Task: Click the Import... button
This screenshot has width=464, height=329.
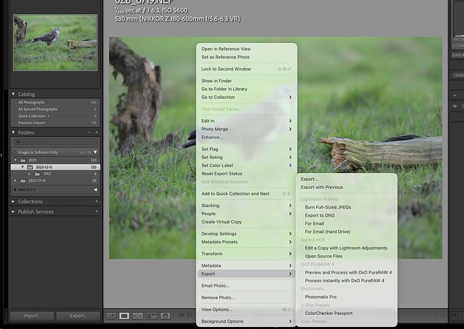Action: point(32,316)
